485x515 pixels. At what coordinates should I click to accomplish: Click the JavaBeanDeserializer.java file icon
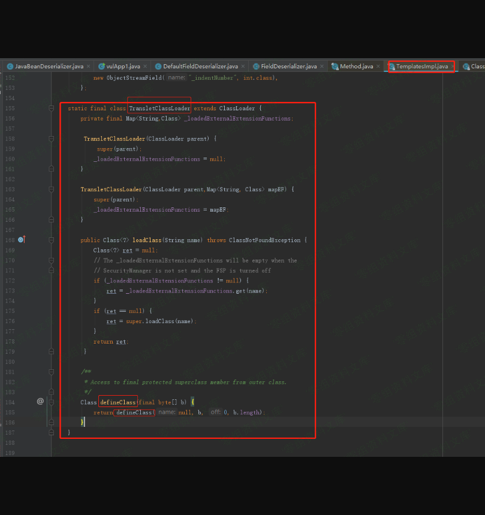point(10,67)
